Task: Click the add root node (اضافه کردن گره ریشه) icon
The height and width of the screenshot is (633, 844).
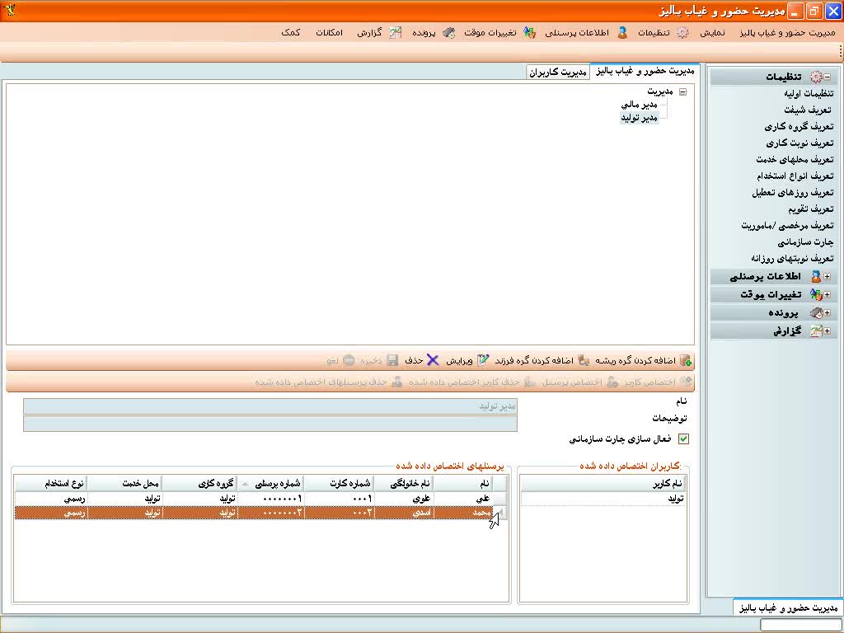Action: point(686,361)
